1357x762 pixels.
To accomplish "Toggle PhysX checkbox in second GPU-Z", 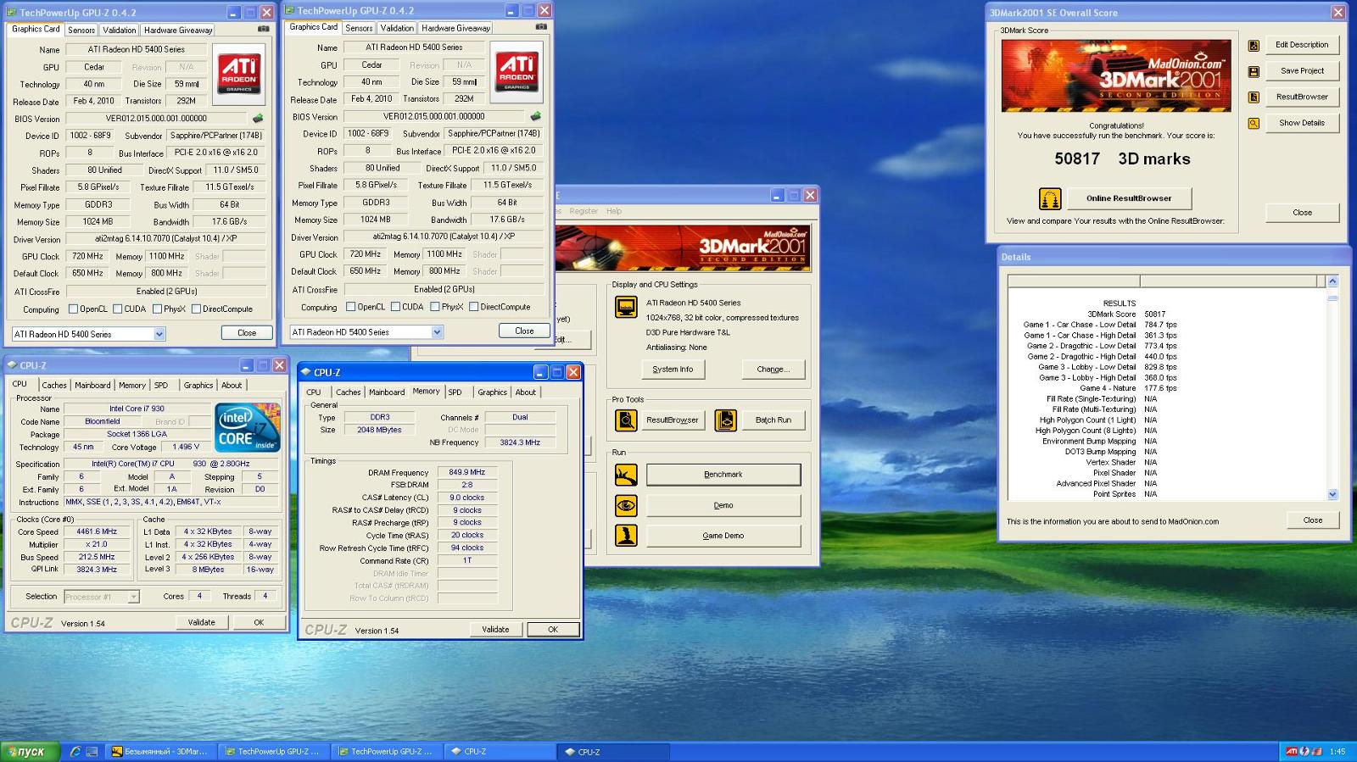I will (434, 307).
